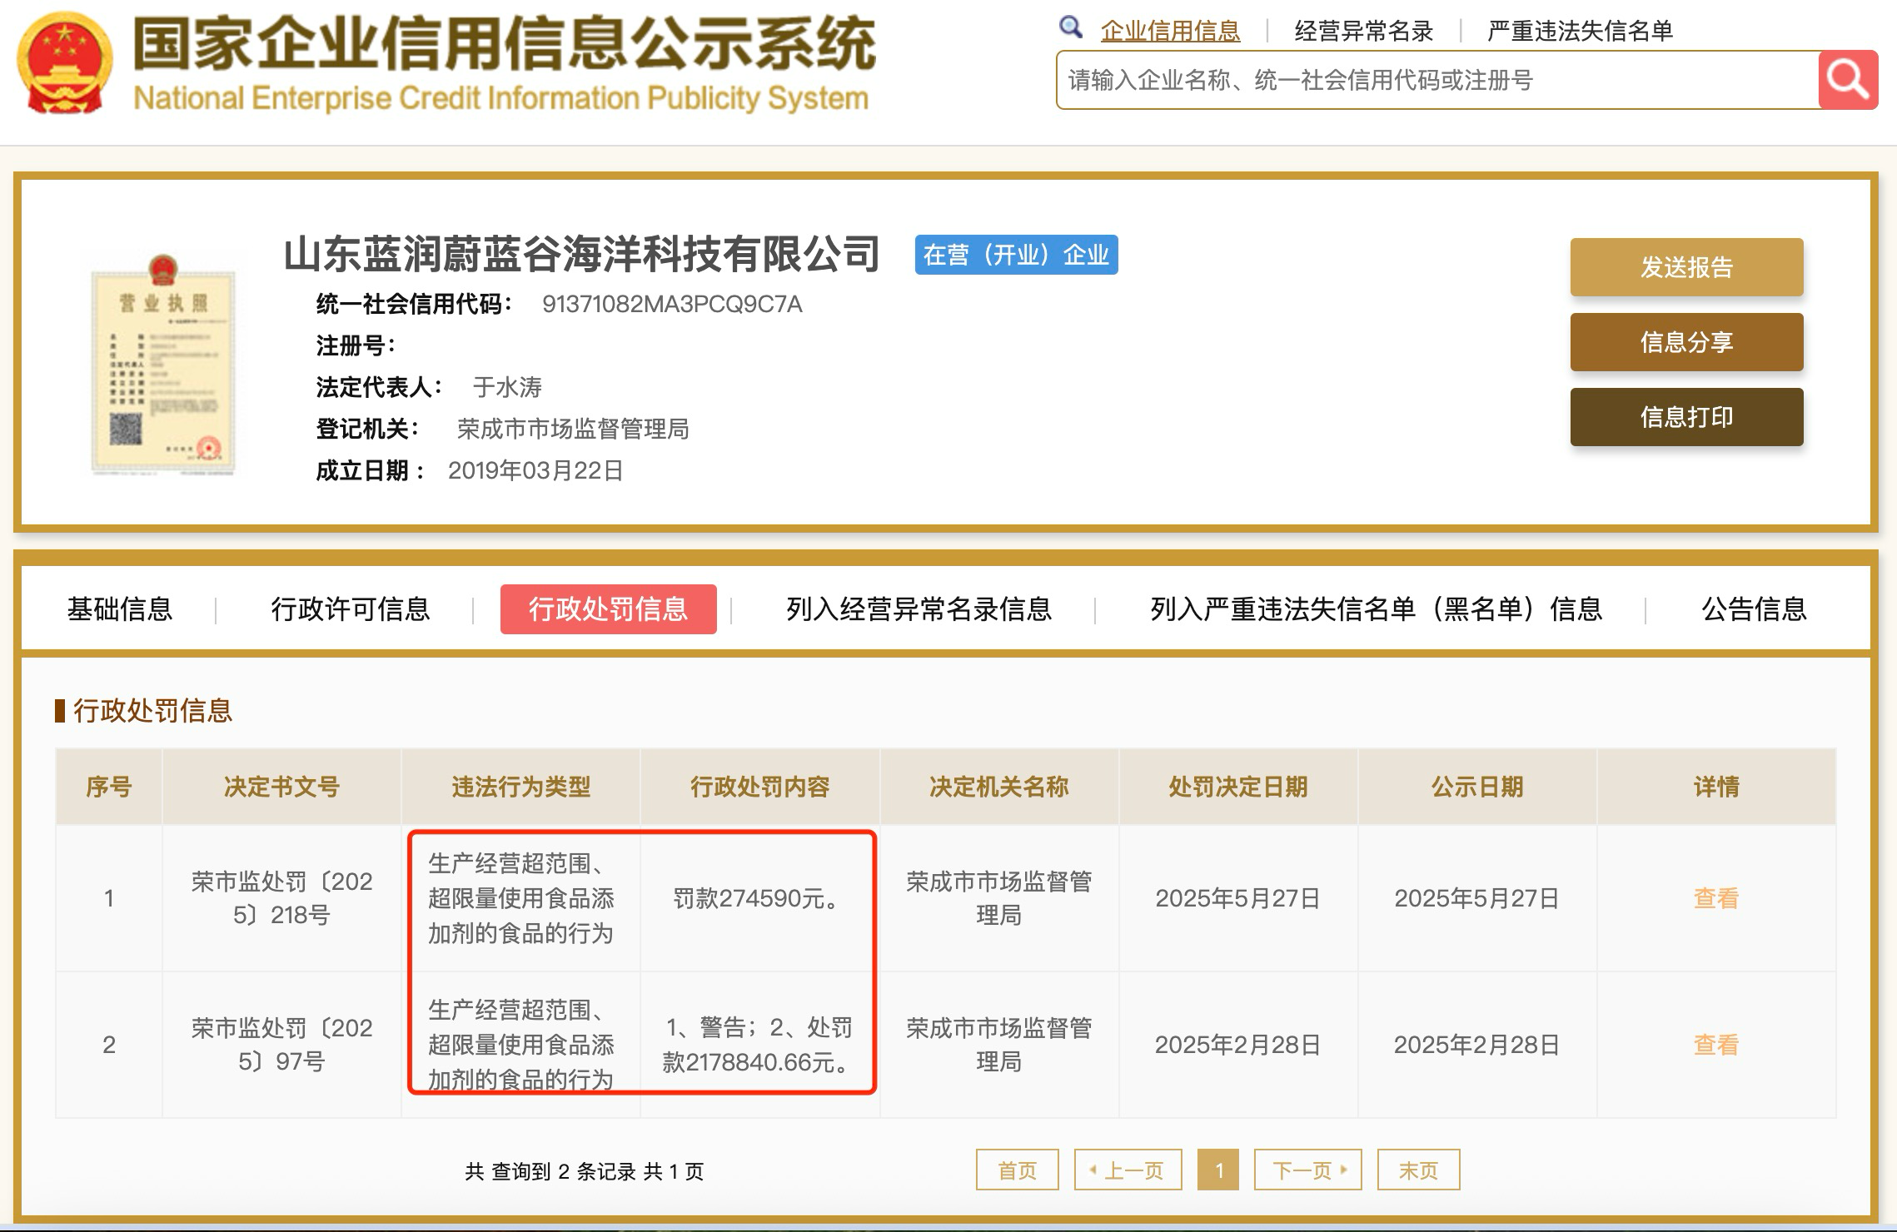The width and height of the screenshot is (1897, 1232).
Task: Click publicity date 2025年5月27日
Action: 1477,898
